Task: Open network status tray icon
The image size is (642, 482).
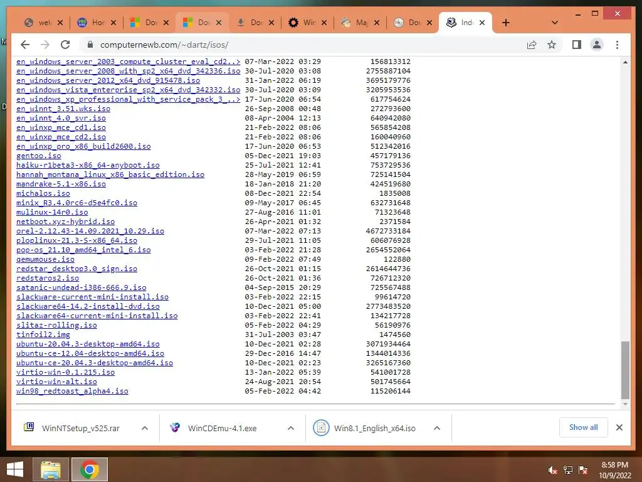Action: [x=568, y=469]
